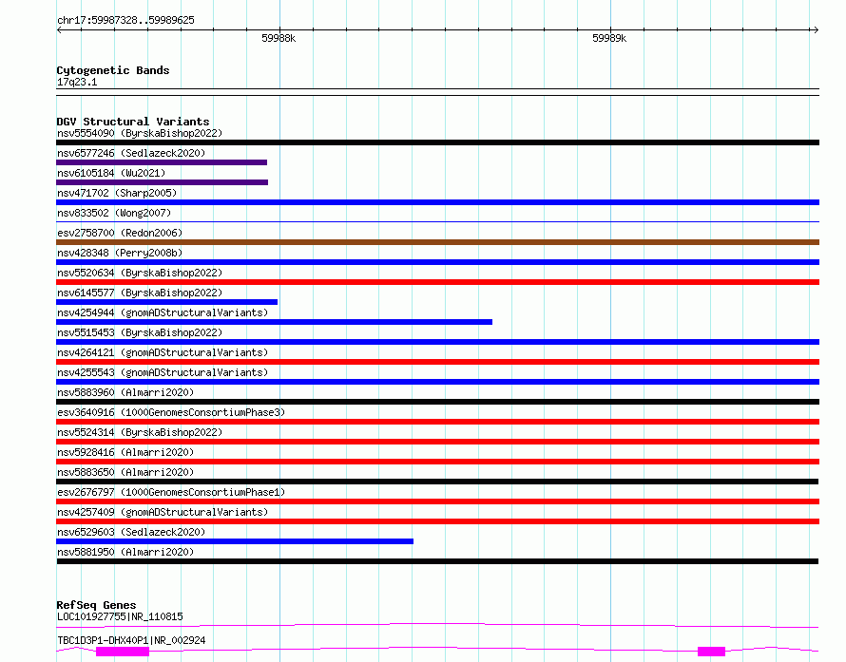
Task: Click the RefSeq Genes track title
Action: [96, 605]
